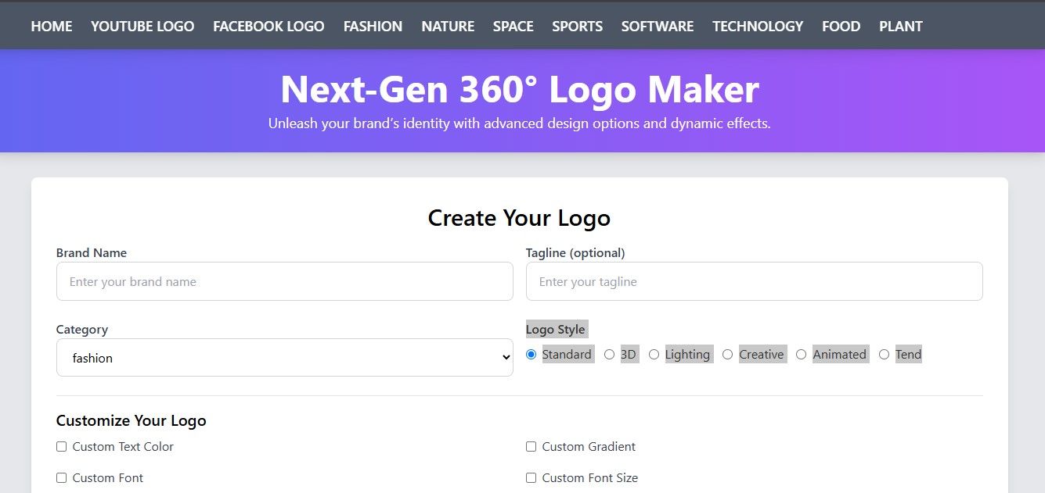Select the Creative style option
Screen dimensions: 1045x493
728,355
